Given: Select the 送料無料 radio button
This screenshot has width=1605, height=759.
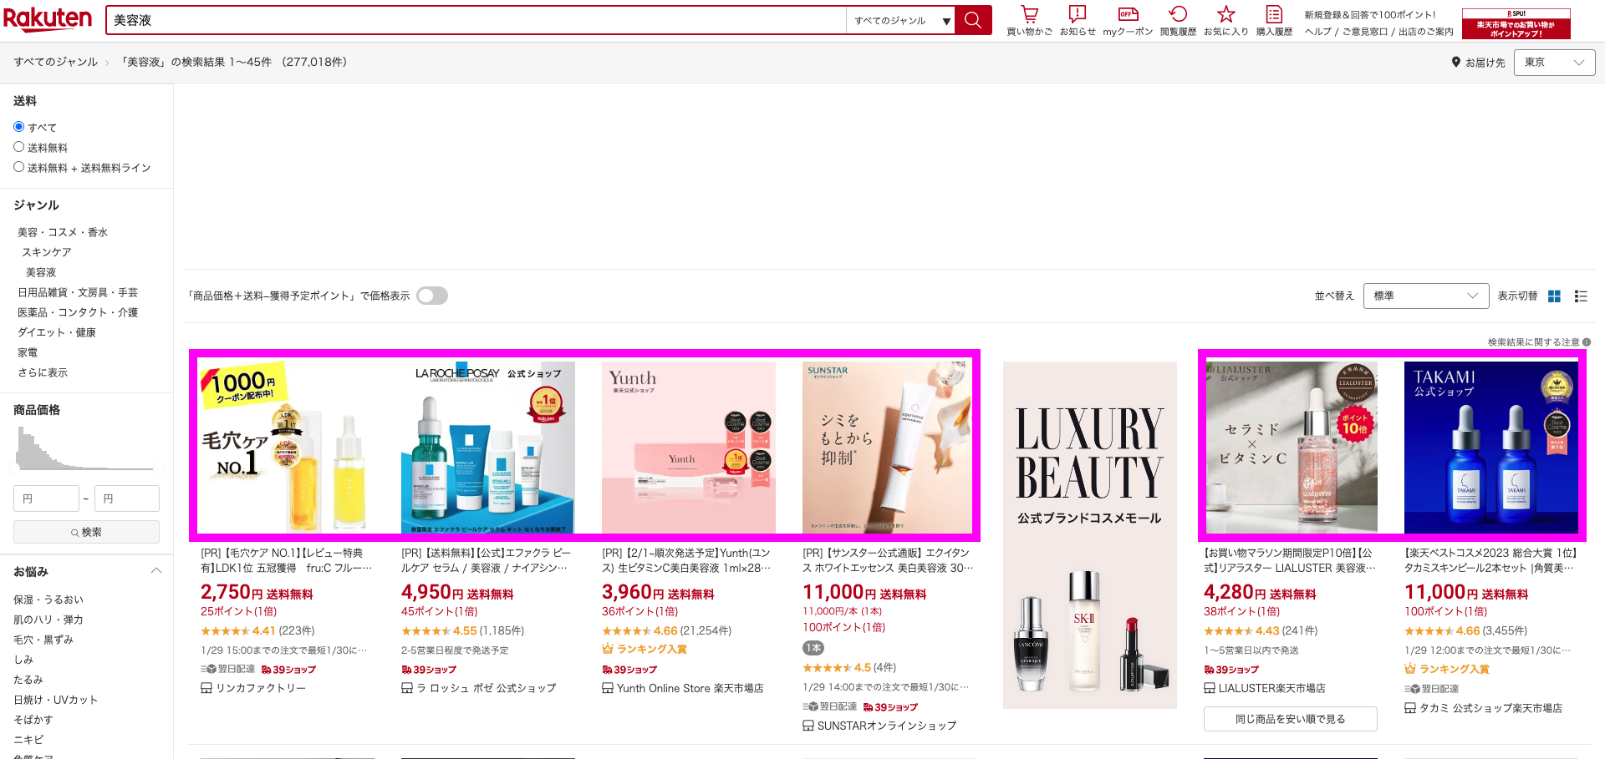Looking at the screenshot, I should coord(19,147).
